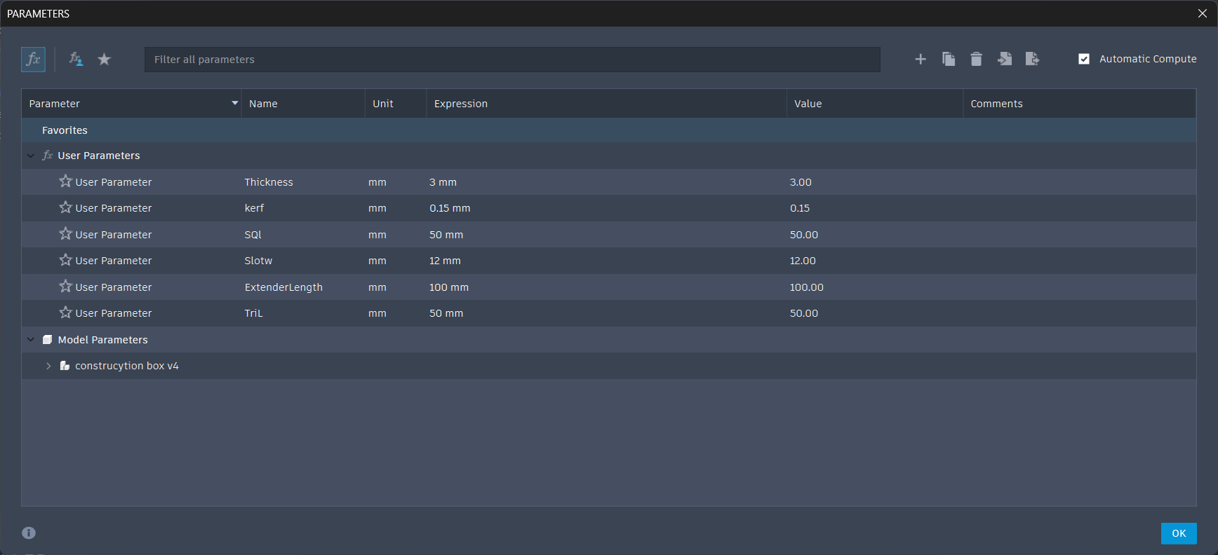Edit the ExtenderLength expression 100 mm
Screen dimensions: 1218x555
449,287
